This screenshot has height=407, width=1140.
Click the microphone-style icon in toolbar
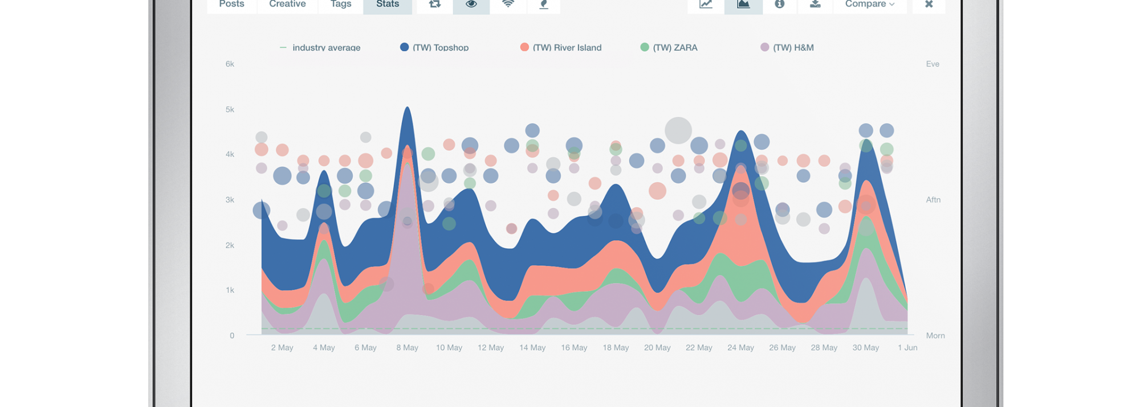[x=544, y=5]
